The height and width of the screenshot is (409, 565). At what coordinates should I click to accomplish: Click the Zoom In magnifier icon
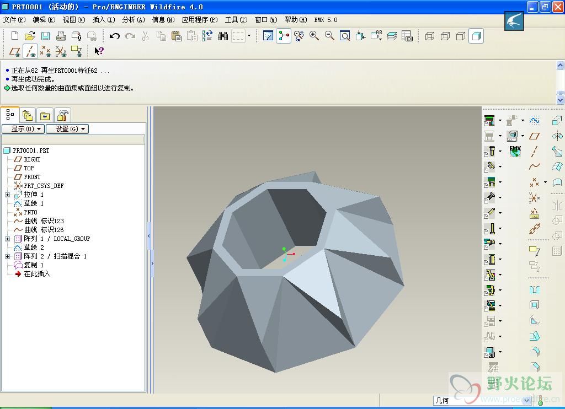pos(314,36)
